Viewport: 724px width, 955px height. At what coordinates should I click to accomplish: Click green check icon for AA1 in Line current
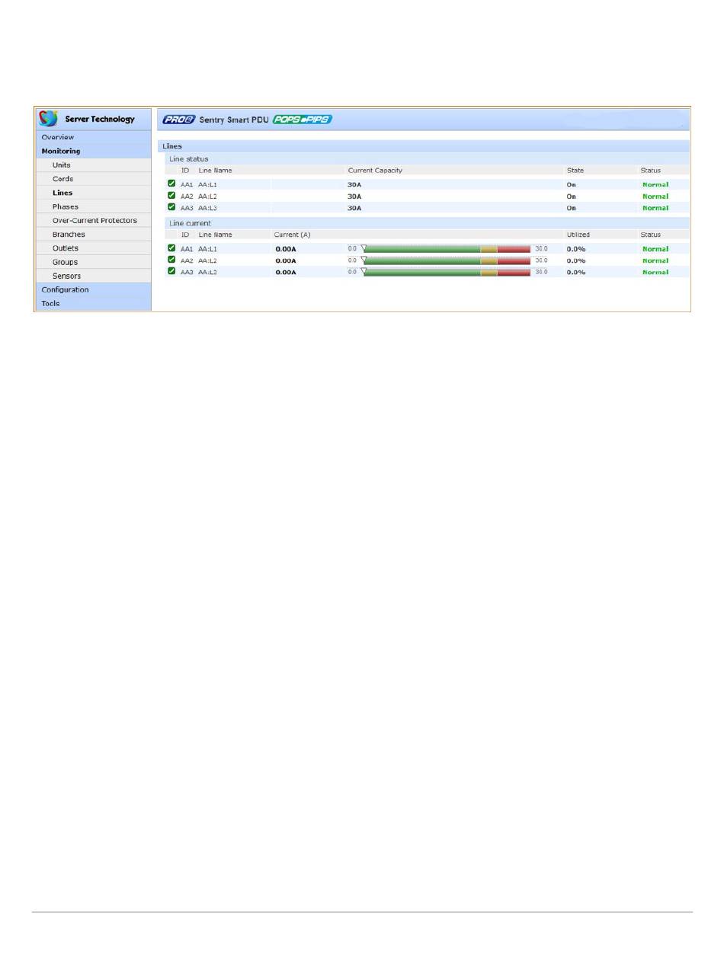pos(171,248)
